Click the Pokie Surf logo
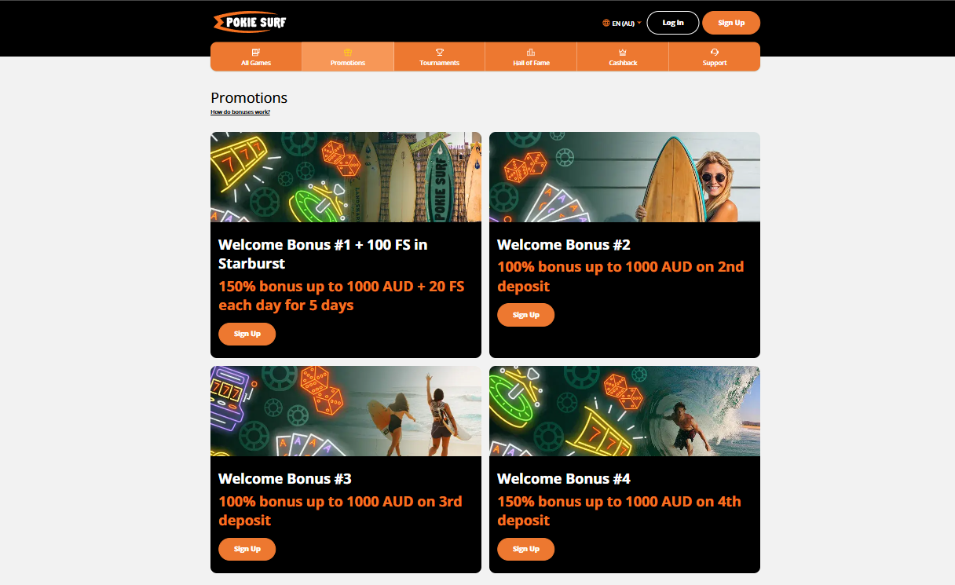 [250, 22]
